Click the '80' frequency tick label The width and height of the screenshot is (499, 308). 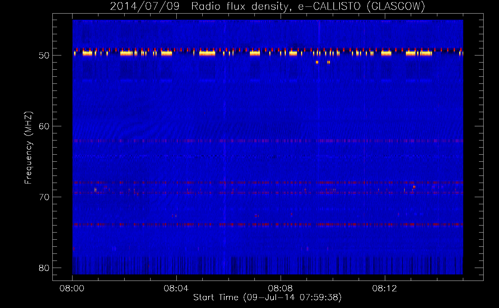coord(44,268)
